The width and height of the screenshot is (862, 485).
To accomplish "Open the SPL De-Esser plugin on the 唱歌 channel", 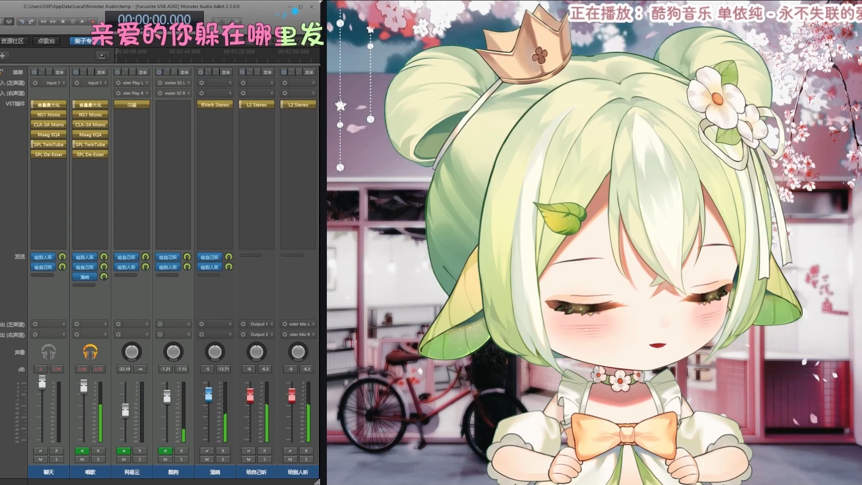I will (x=90, y=154).
